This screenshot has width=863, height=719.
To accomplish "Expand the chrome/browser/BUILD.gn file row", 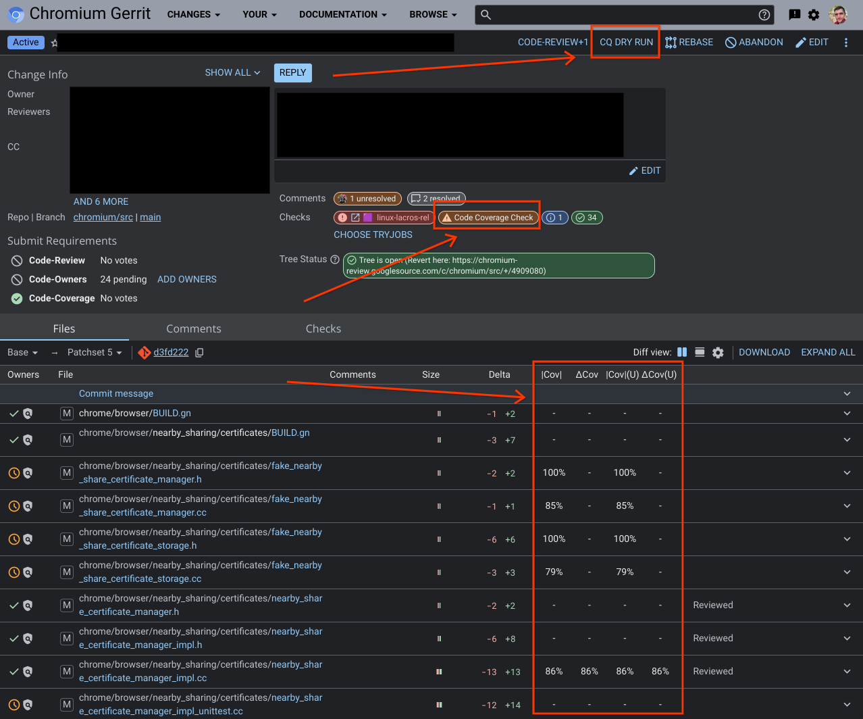I will 847,414.
